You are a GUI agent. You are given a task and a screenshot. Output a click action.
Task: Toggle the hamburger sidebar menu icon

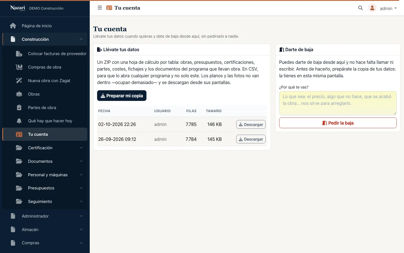(x=100, y=8)
